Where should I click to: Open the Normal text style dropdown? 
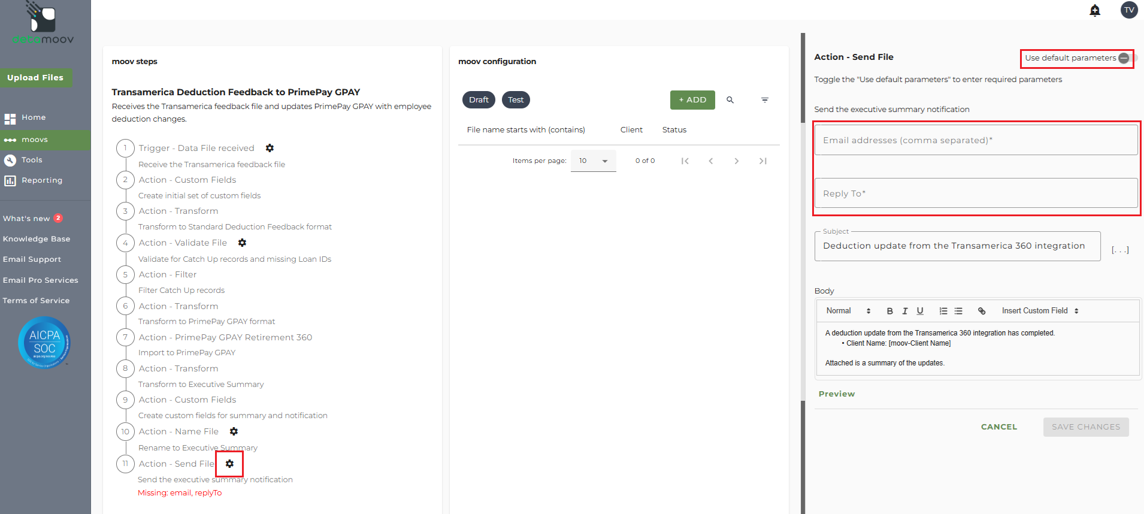click(x=848, y=311)
